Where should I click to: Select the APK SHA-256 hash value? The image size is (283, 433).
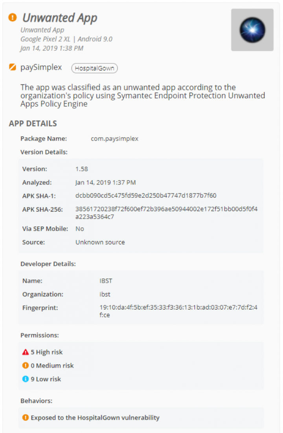pyautogui.click(x=166, y=213)
